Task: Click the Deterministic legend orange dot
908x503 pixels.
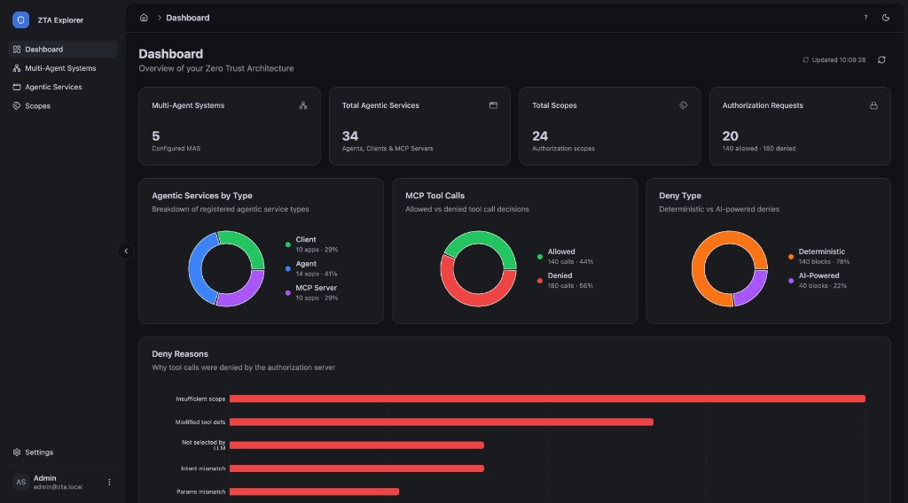Action: (x=791, y=257)
